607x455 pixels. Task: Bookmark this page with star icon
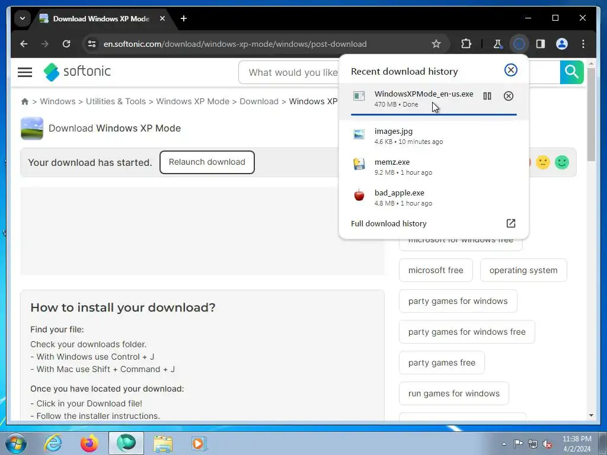tap(436, 44)
